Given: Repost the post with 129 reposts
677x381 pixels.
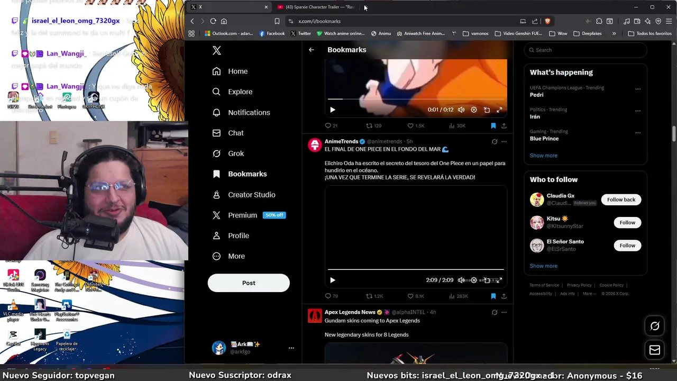Looking at the screenshot, I should click(373, 125).
